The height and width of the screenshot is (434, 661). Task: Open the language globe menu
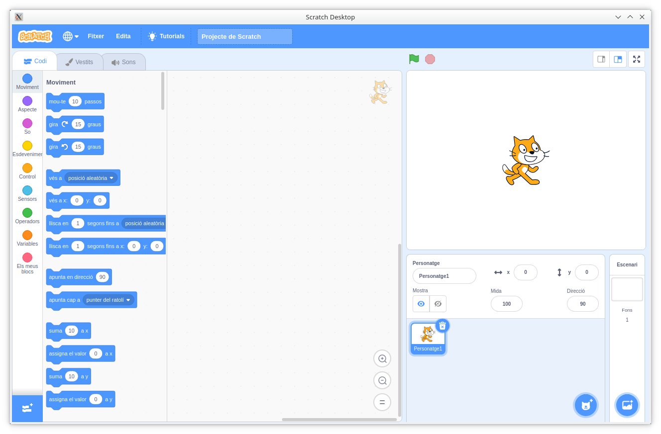tap(71, 36)
